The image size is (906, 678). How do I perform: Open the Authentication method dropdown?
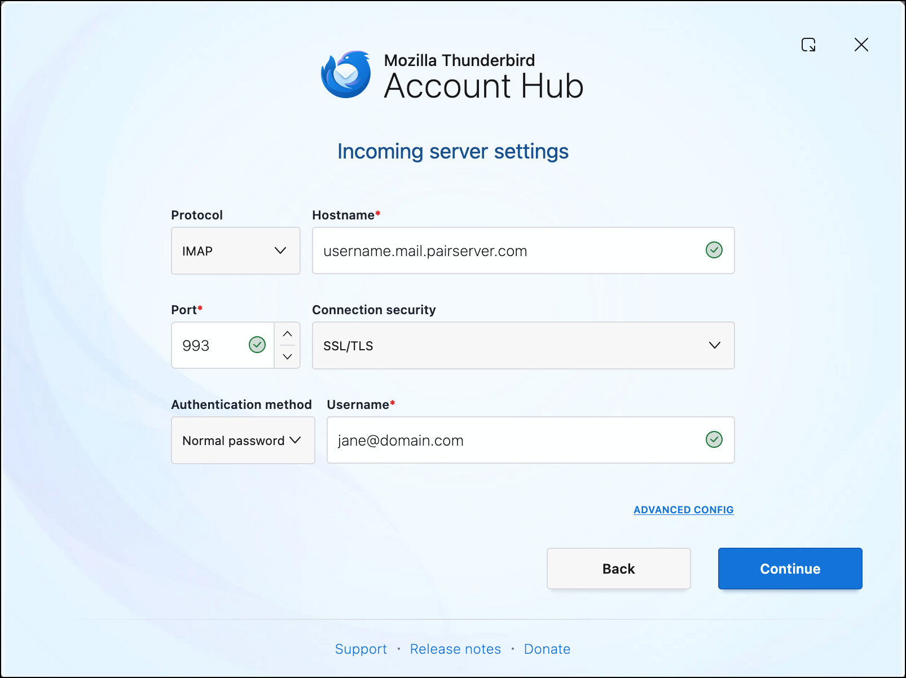tap(243, 440)
